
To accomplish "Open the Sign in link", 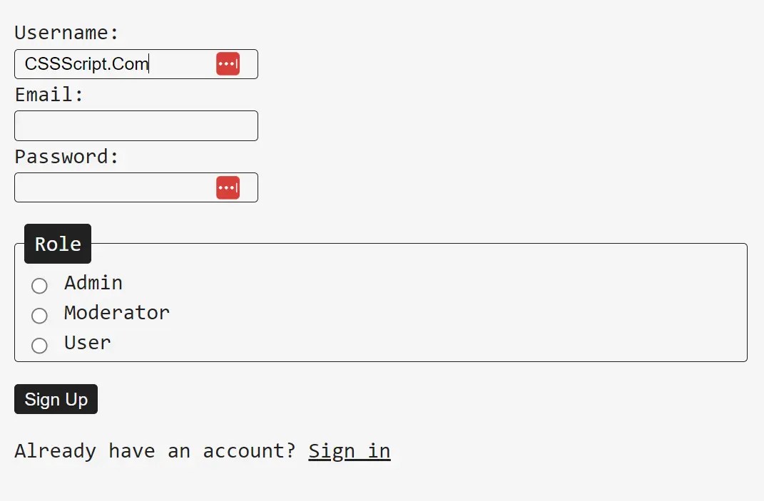I will 349,450.
